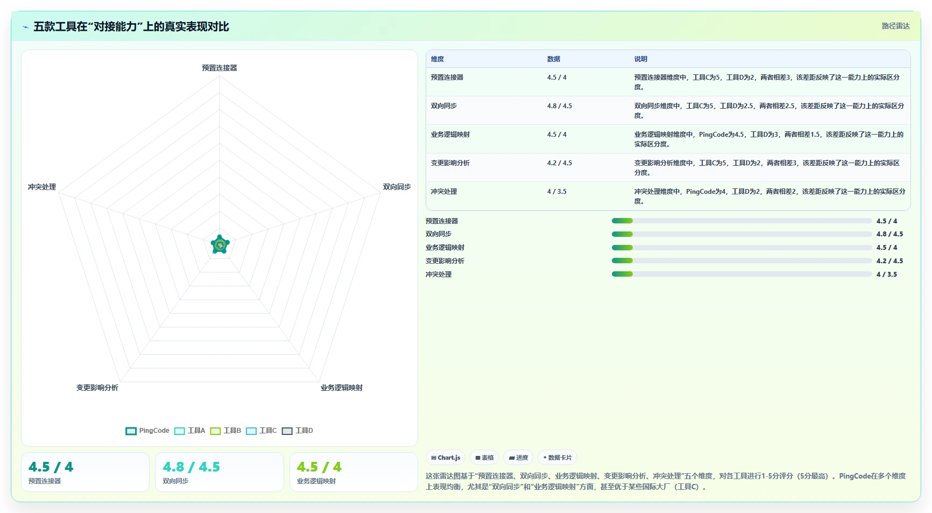Screen dimensions: 932x513
Task: Click the 数据 column header
Action: [554, 59]
